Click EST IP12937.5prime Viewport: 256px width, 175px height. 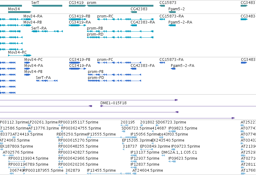pyautogui.click(x=134, y=162)
